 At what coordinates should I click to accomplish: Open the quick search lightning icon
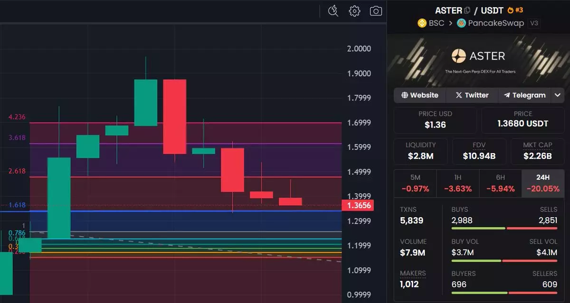coord(333,11)
